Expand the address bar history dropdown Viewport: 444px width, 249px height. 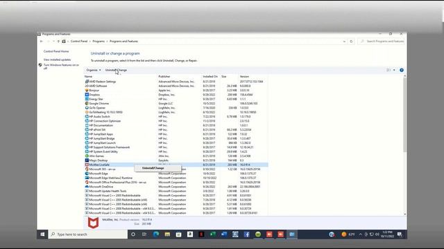coord(344,41)
